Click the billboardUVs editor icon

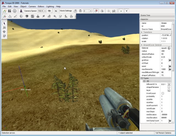click(x=169, y=84)
